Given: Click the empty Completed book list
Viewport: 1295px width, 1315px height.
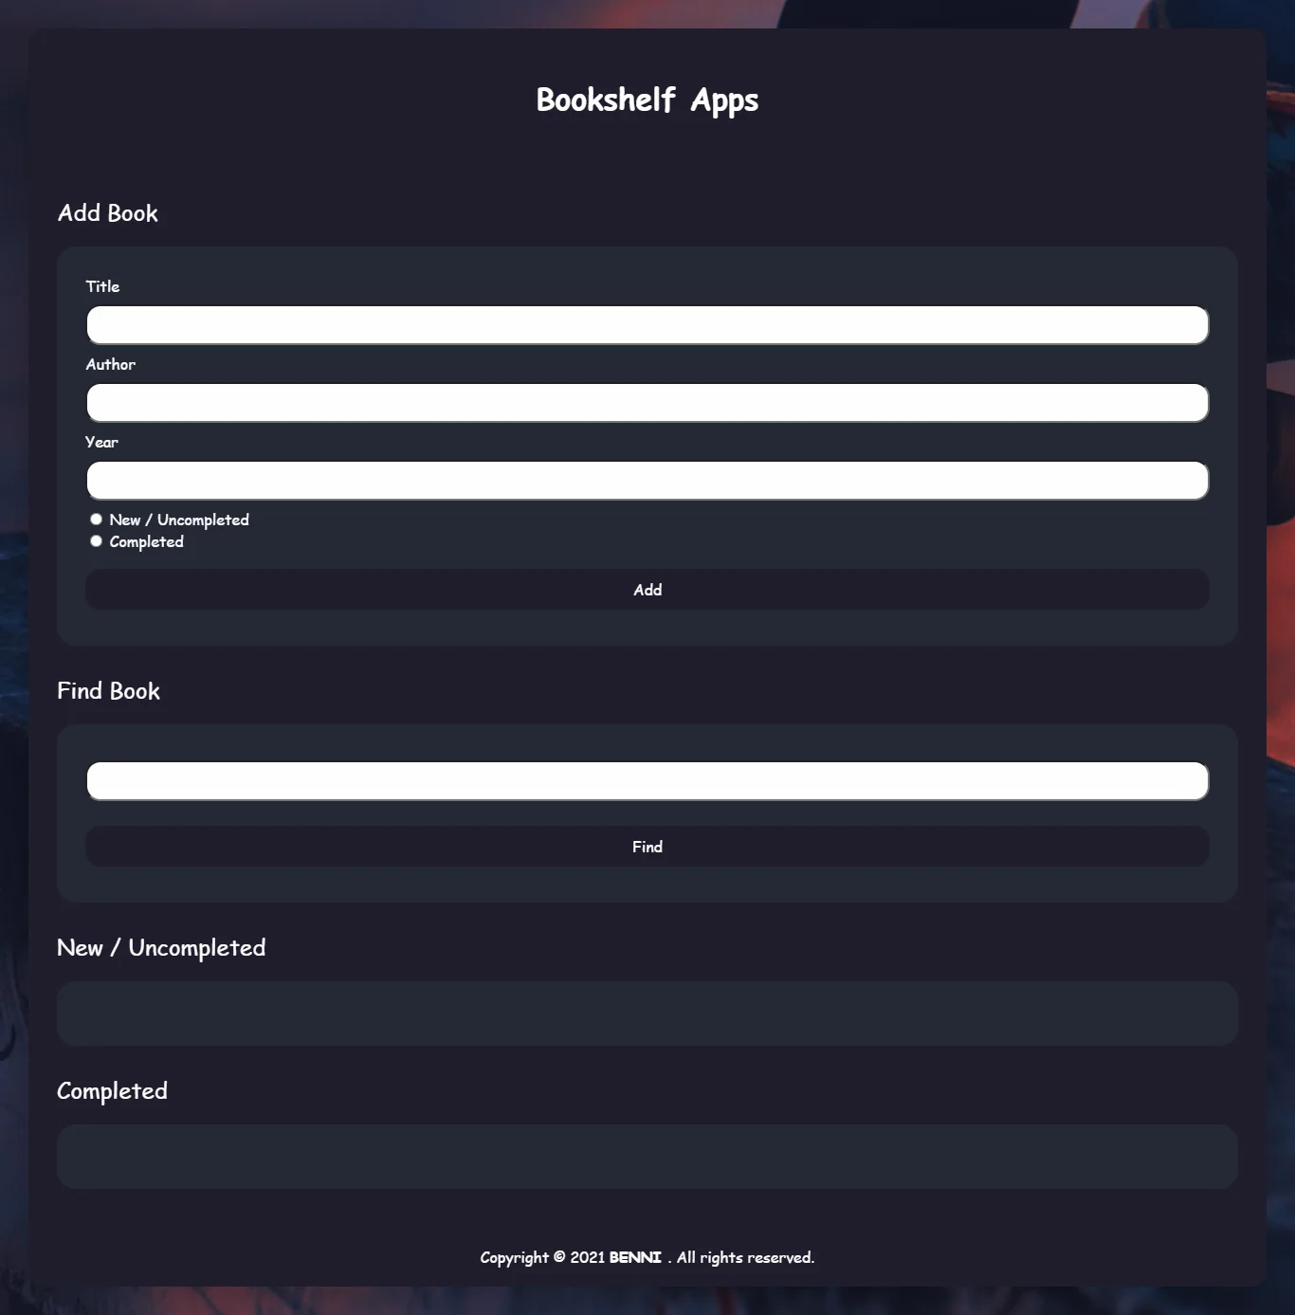Looking at the screenshot, I should (x=647, y=1157).
